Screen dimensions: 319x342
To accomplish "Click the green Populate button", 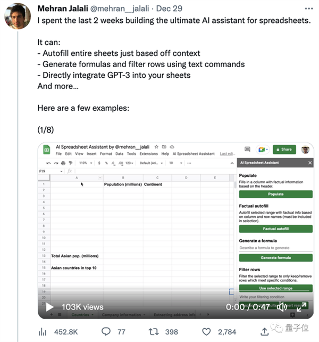I will 275,194.
